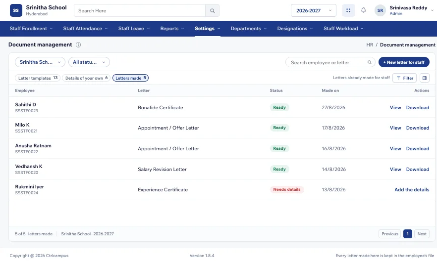Click the employee name Anusha Ratnam
Image resolution: width=437 pixels, height=263 pixels.
[x=33, y=146]
